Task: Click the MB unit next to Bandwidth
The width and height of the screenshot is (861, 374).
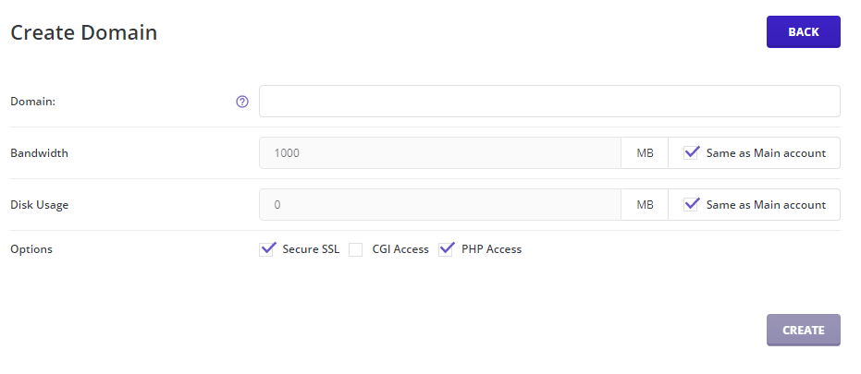Action: pyautogui.click(x=645, y=153)
